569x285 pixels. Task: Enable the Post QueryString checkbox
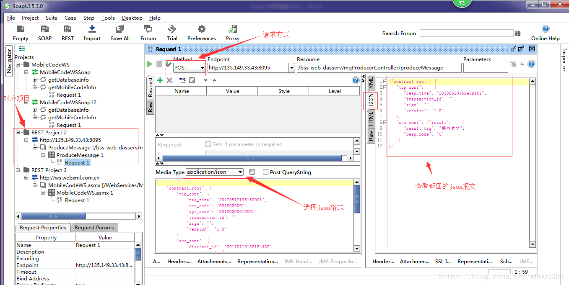265,172
